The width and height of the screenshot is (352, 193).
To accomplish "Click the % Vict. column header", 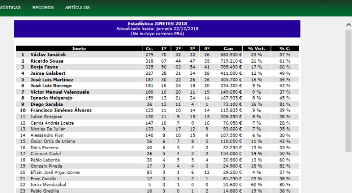I will pyautogui.click(x=257, y=48).
